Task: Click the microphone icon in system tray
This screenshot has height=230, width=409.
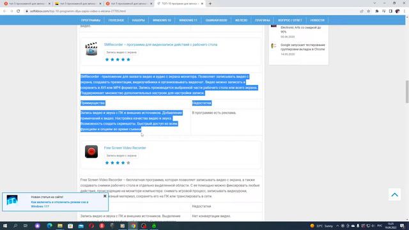Action: coord(358,226)
